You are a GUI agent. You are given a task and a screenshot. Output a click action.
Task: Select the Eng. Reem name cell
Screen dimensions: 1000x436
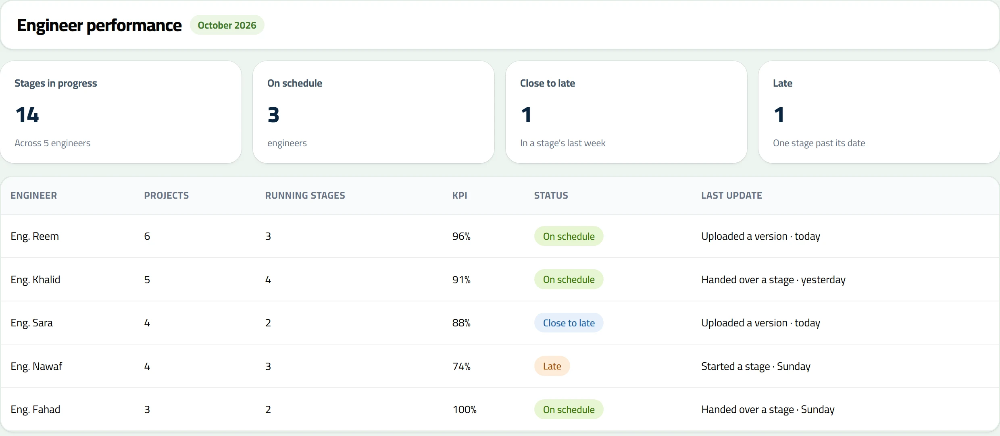click(x=35, y=236)
